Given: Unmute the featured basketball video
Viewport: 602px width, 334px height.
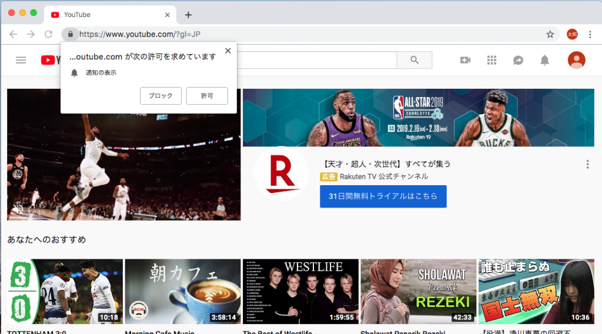Looking at the screenshot, I should coord(18,209).
